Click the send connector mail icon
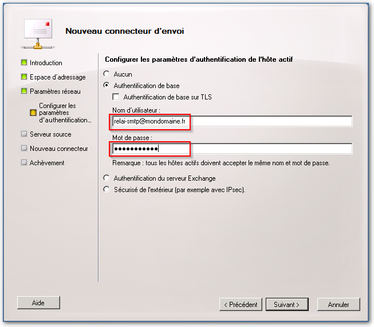This screenshot has width=374, height=327. pyautogui.click(x=38, y=34)
